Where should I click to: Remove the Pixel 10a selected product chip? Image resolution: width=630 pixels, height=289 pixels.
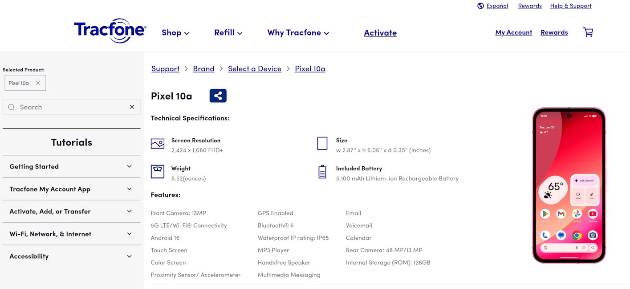(x=38, y=83)
